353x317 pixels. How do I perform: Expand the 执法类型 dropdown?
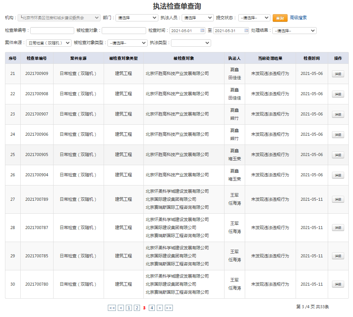coord(191,43)
